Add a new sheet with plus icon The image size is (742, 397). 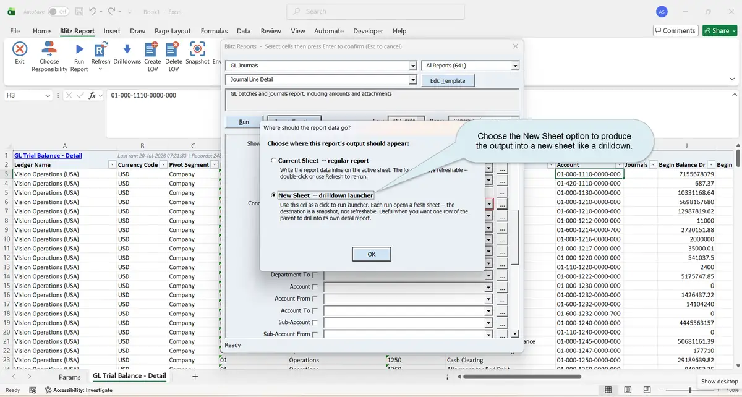click(195, 376)
